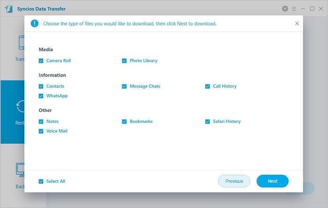Screen dimensions: 328x208
Task: Click the Next button
Action: pos(272,181)
